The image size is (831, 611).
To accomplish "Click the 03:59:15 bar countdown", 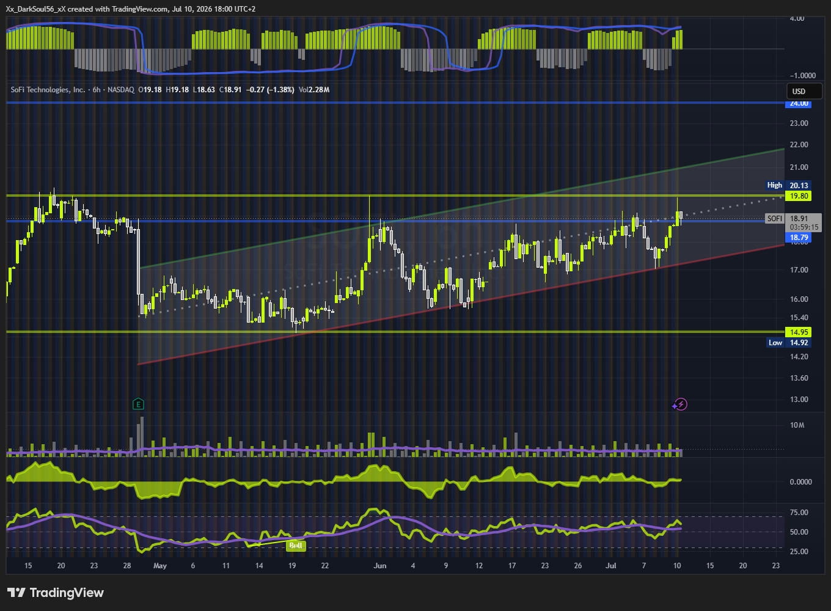I will 804,227.
